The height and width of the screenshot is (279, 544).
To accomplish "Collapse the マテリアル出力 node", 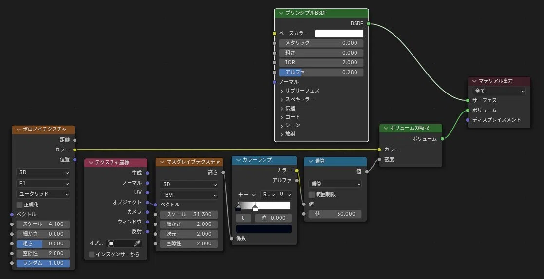I will (x=474, y=81).
